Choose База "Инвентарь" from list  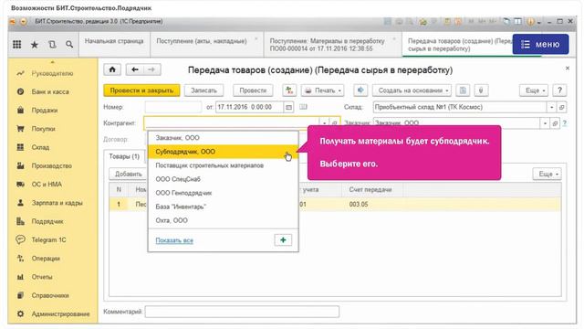pos(223,207)
